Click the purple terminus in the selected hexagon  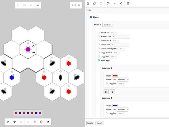[x=28, y=49]
